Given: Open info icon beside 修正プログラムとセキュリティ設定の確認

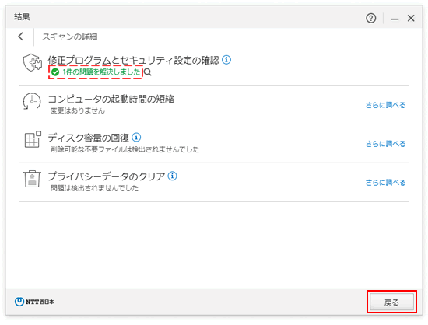Looking at the screenshot, I should click(x=226, y=59).
